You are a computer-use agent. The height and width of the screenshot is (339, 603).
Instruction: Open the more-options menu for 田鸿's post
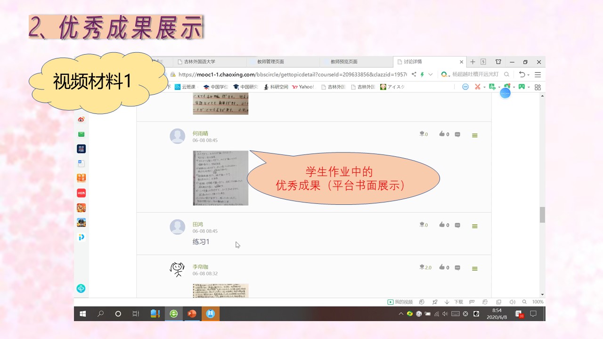[x=475, y=226]
